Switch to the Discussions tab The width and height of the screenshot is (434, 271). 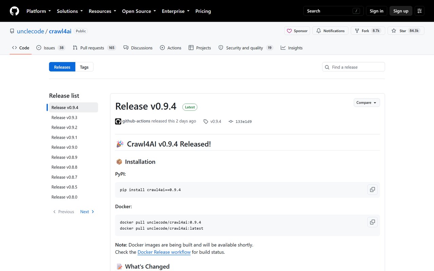tap(138, 48)
